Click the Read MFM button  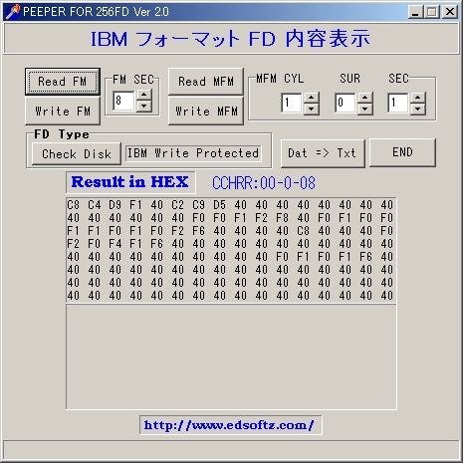[206, 82]
